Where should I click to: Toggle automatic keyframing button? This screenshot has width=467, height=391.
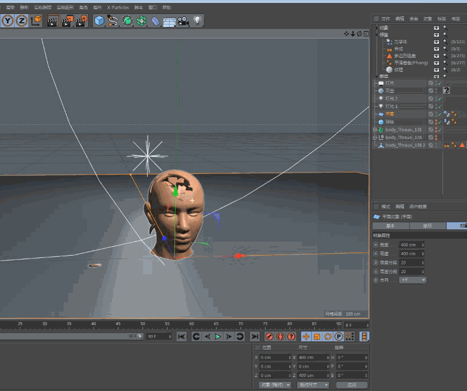(x=280, y=337)
